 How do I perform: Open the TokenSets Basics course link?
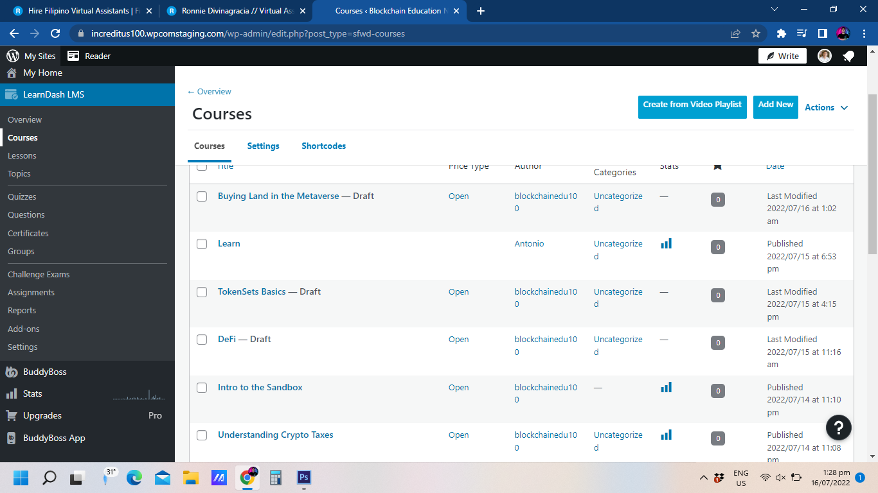pos(252,291)
